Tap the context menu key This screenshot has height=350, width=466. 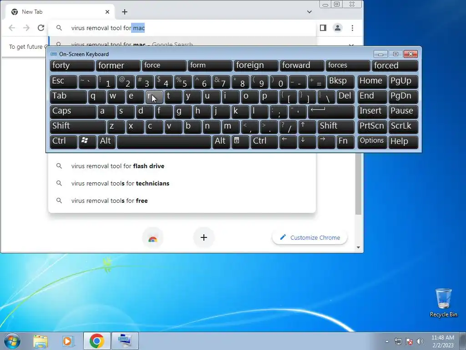pyautogui.click(x=240, y=142)
